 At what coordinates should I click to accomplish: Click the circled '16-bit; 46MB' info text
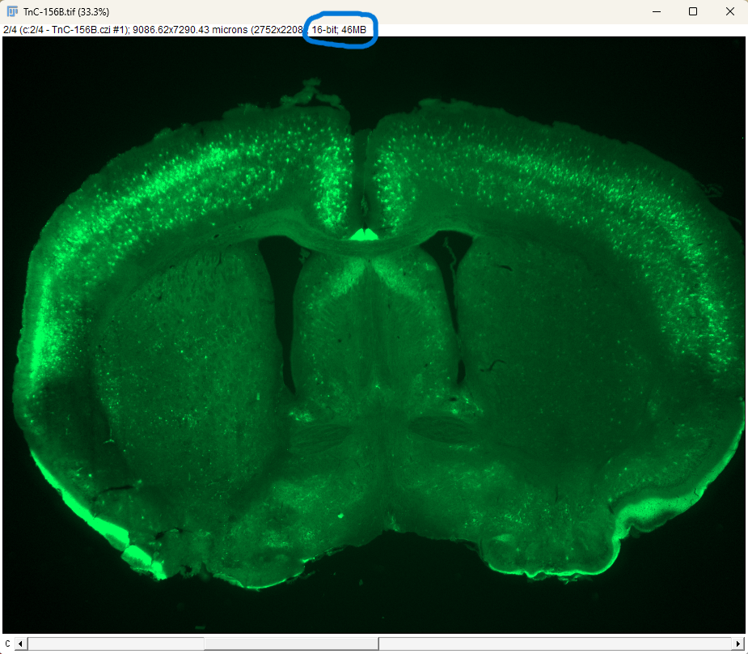tap(339, 30)
